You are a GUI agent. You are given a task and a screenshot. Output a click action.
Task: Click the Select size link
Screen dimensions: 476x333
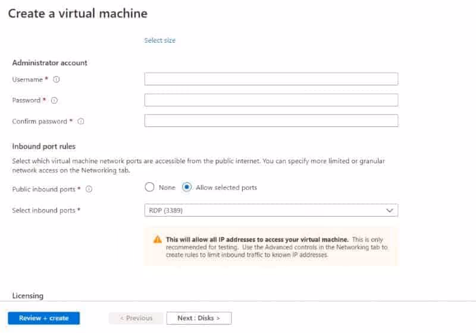click(x=159, y=40)
